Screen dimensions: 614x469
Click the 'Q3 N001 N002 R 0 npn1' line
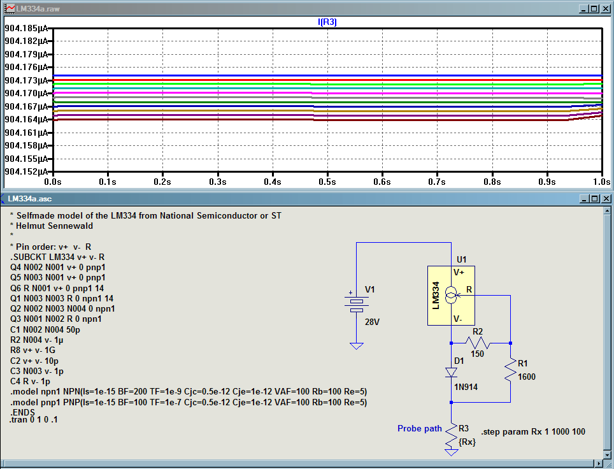click(x=56, y=319)
